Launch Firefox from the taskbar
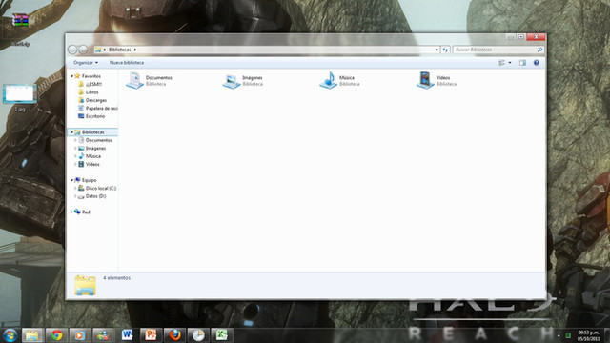The width and height of the screenshot is (610, 343). click(x=174, y=334)
